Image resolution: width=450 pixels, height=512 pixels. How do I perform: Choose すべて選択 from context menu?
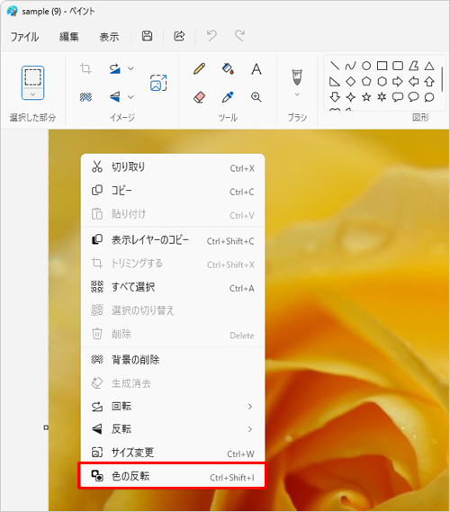click(173, 287)
